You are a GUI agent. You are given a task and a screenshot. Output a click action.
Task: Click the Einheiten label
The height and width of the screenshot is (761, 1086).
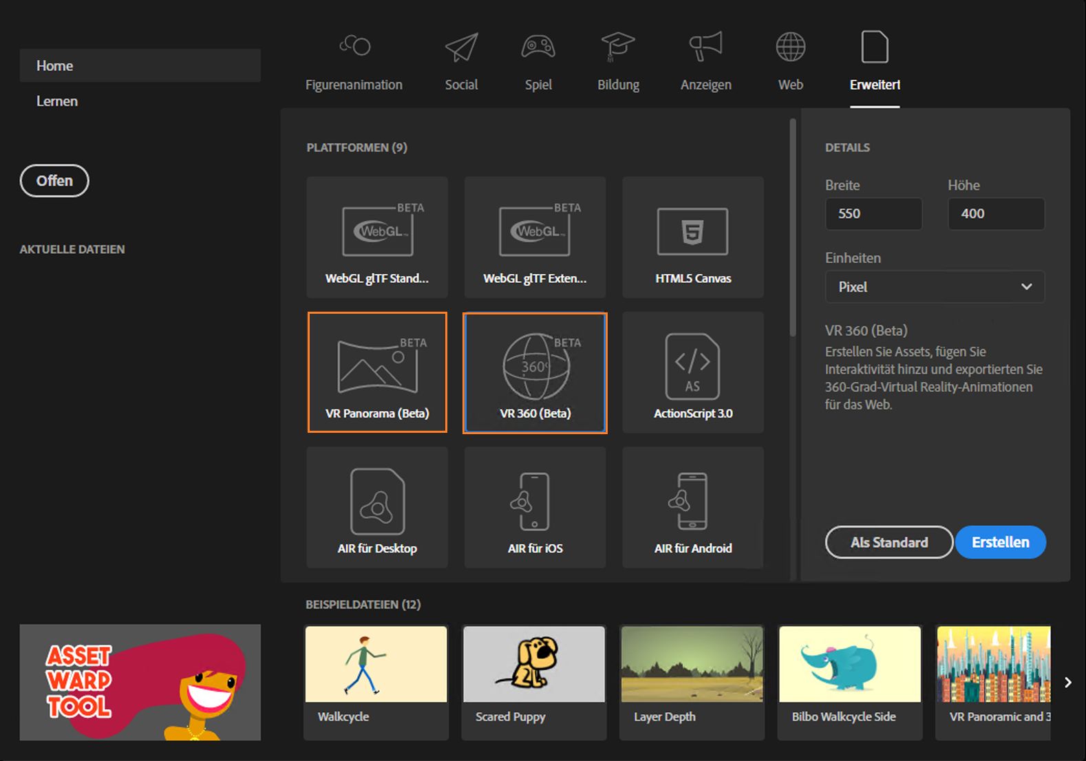coord(853,258)
